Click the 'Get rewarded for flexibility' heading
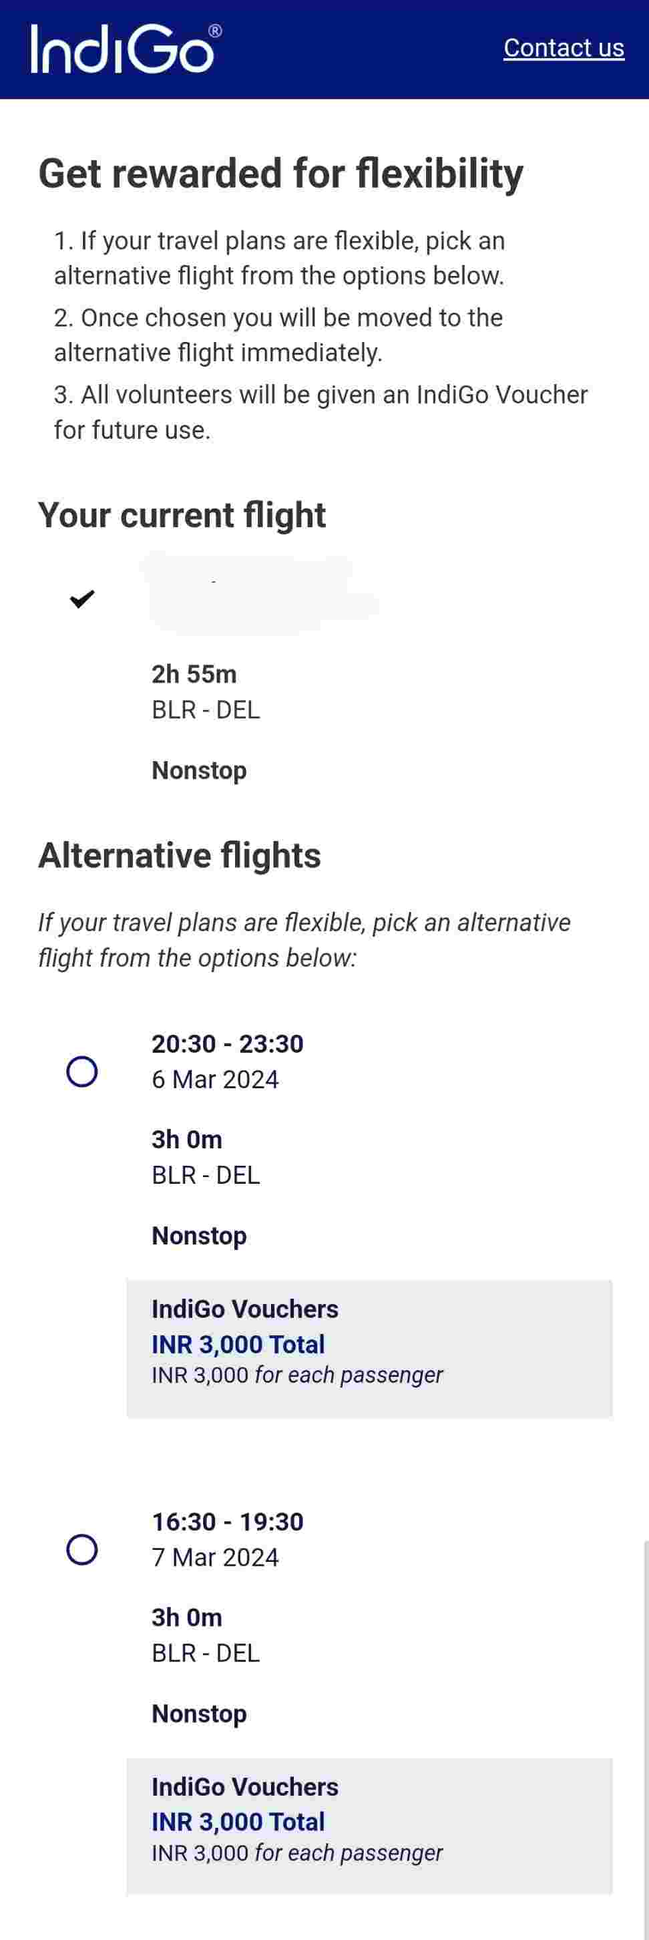Viewport: 649px width, 1940px height. (x=281, y=173)
